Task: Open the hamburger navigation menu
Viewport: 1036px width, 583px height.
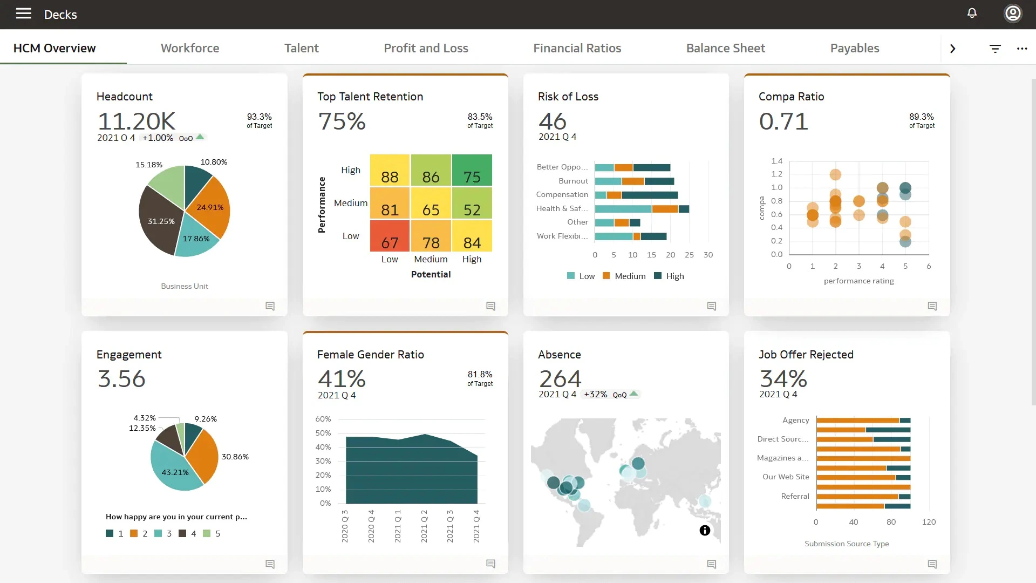Action: (x=23, y=14)
